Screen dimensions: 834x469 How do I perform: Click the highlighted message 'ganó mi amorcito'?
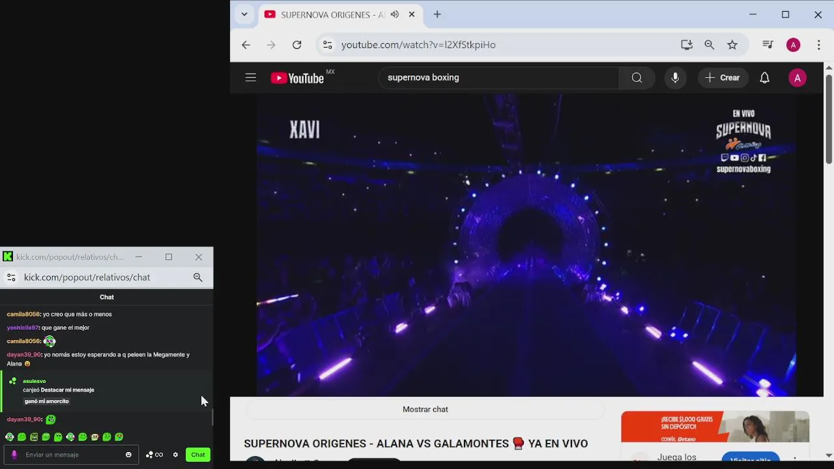pyautogui.click(x=47, y=401)
